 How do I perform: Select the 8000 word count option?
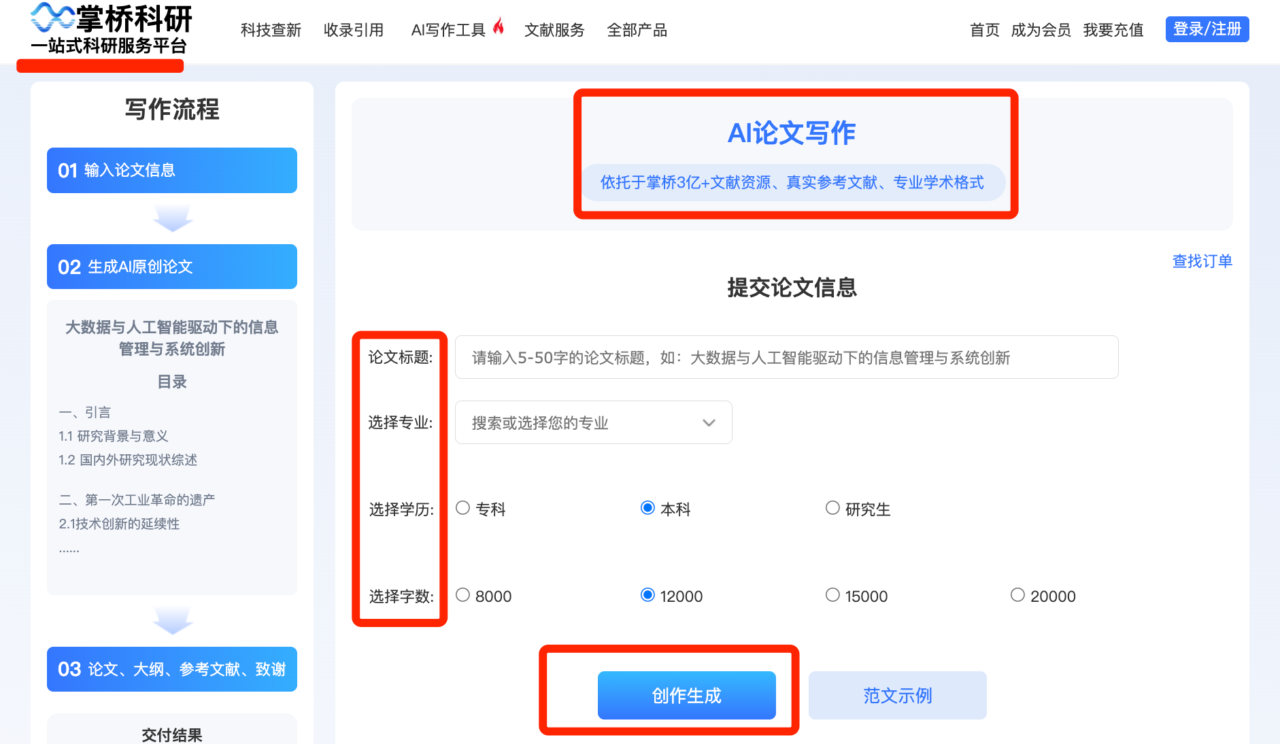coord(463,595)
